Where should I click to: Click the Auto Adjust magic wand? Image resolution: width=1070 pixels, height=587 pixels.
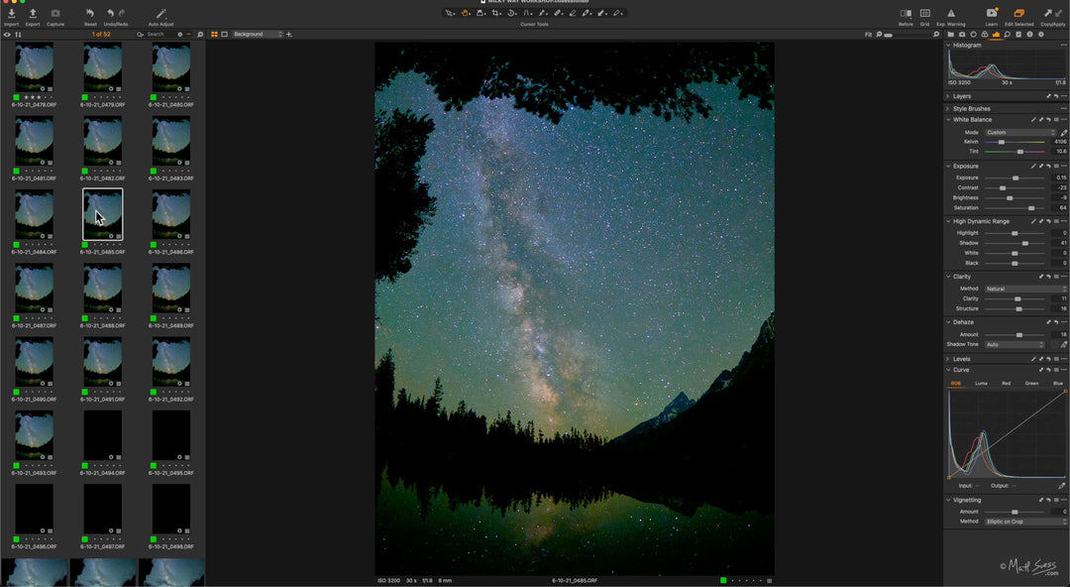(x=160, y=14)
